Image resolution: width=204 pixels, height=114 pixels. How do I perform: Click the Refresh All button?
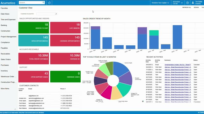[187, 8]
